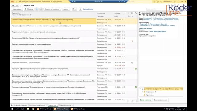Viewport: 197px width, 111px height.
Task: Open history clock icon in title bar
Action: pos(158,2)
